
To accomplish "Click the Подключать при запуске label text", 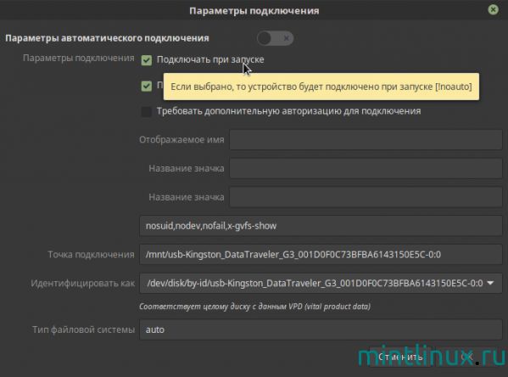I will click(x=210, y=59).
